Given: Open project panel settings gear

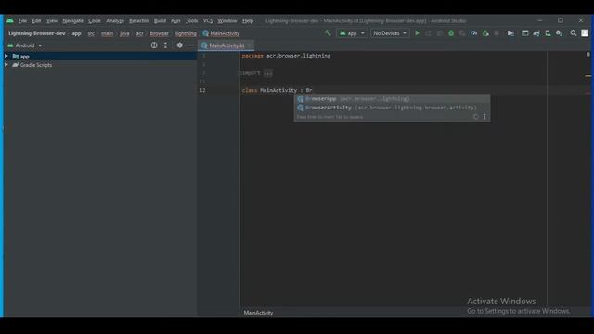Looking at the screenshot, I should (x=179, y=45).
